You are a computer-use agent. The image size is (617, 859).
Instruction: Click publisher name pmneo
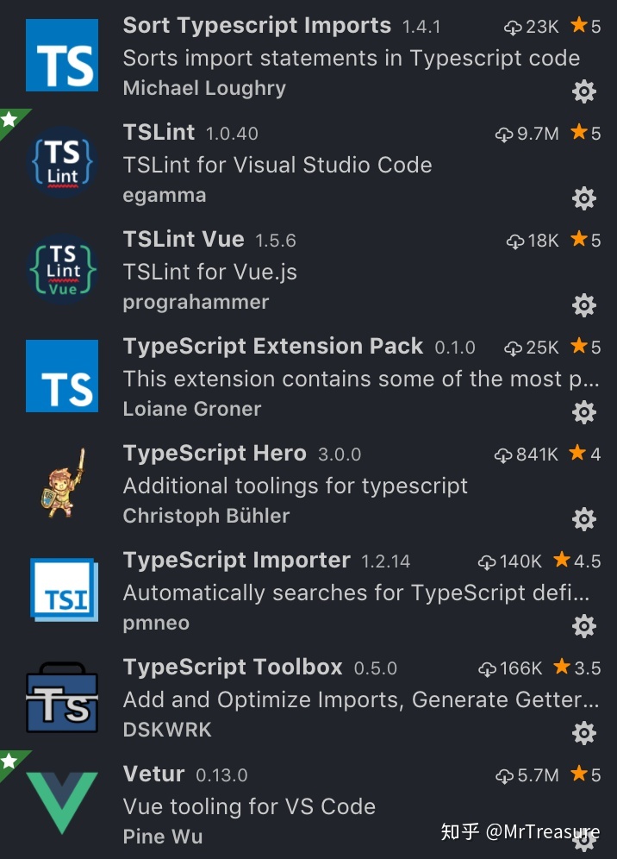point(156,624)
